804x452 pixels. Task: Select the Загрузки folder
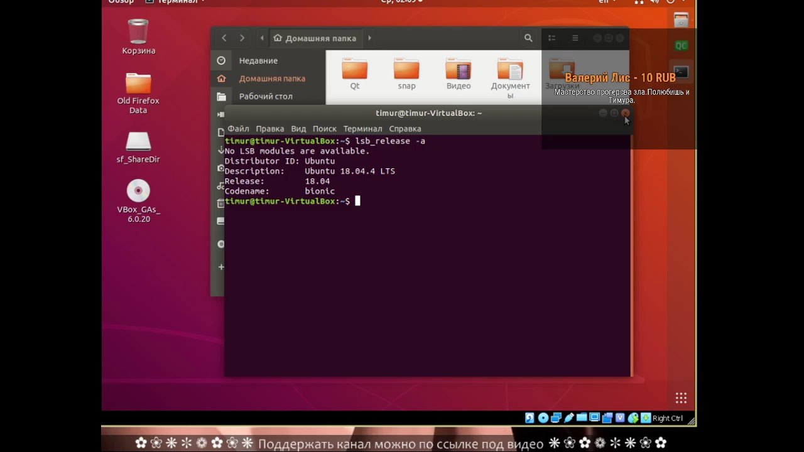(x=562, y=74)
